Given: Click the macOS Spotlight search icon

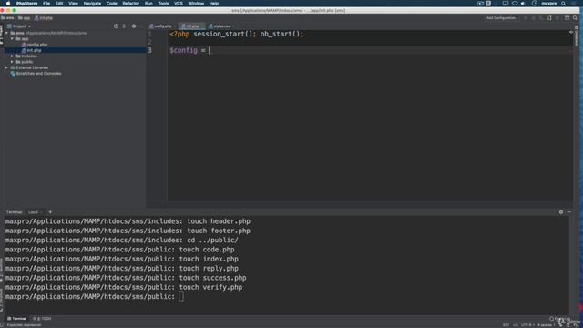Looking at the screenshot, I should point(564,4).
